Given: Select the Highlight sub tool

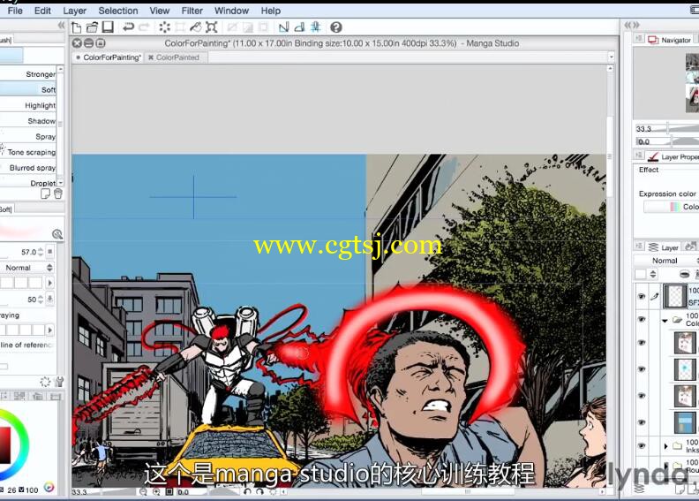Looking at the screenshot, I should point(28,105).
